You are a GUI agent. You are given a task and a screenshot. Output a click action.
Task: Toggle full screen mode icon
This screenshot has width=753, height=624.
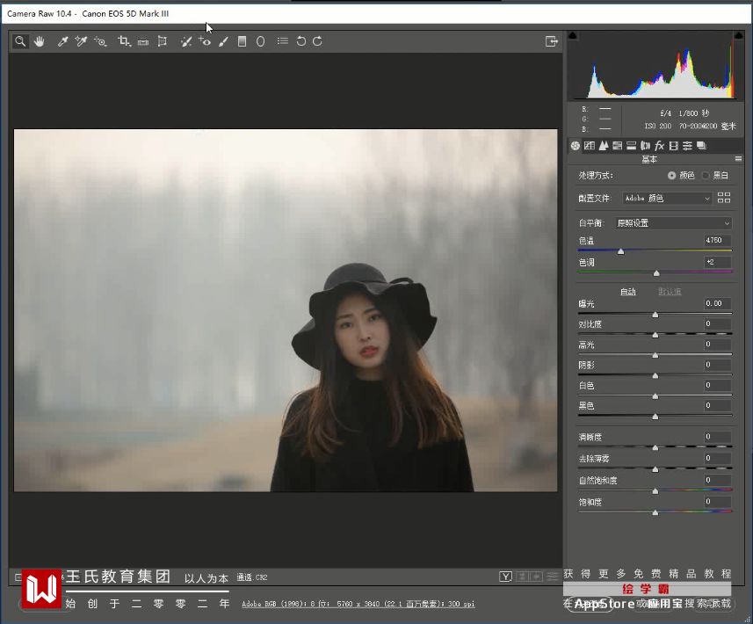[x=552, y=41]
